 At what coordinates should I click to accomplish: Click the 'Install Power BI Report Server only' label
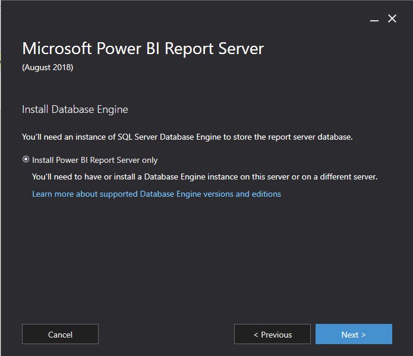[95, 160]
